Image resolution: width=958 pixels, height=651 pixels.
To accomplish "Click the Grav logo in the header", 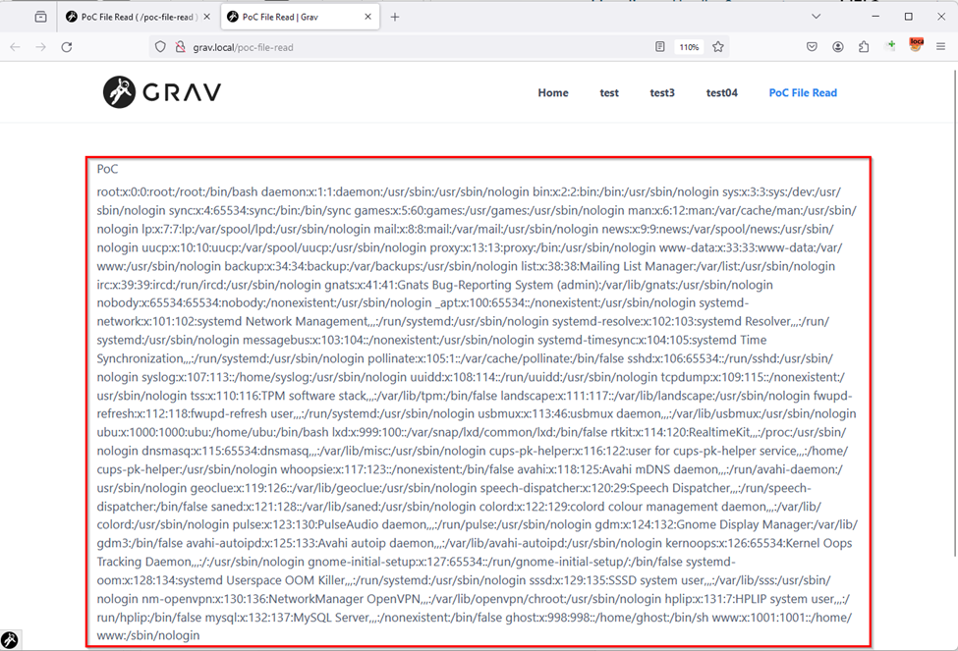I will pyautogui.click(x=162, y=92).
